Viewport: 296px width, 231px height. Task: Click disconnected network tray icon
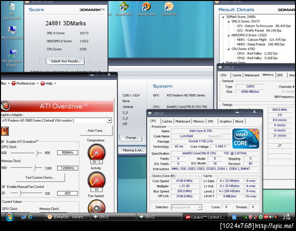(256, 217)
